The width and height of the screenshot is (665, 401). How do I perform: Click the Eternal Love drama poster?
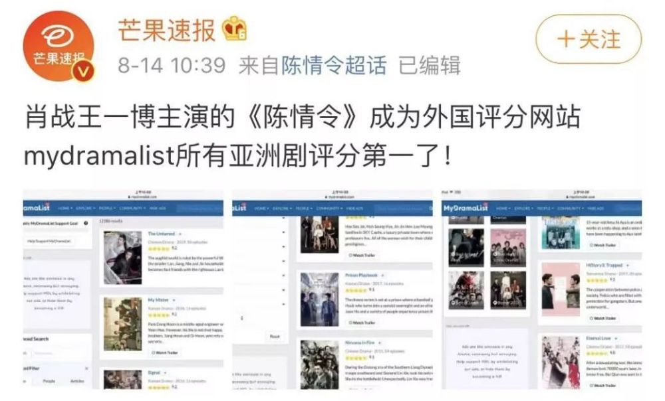[x=561, y=362]
